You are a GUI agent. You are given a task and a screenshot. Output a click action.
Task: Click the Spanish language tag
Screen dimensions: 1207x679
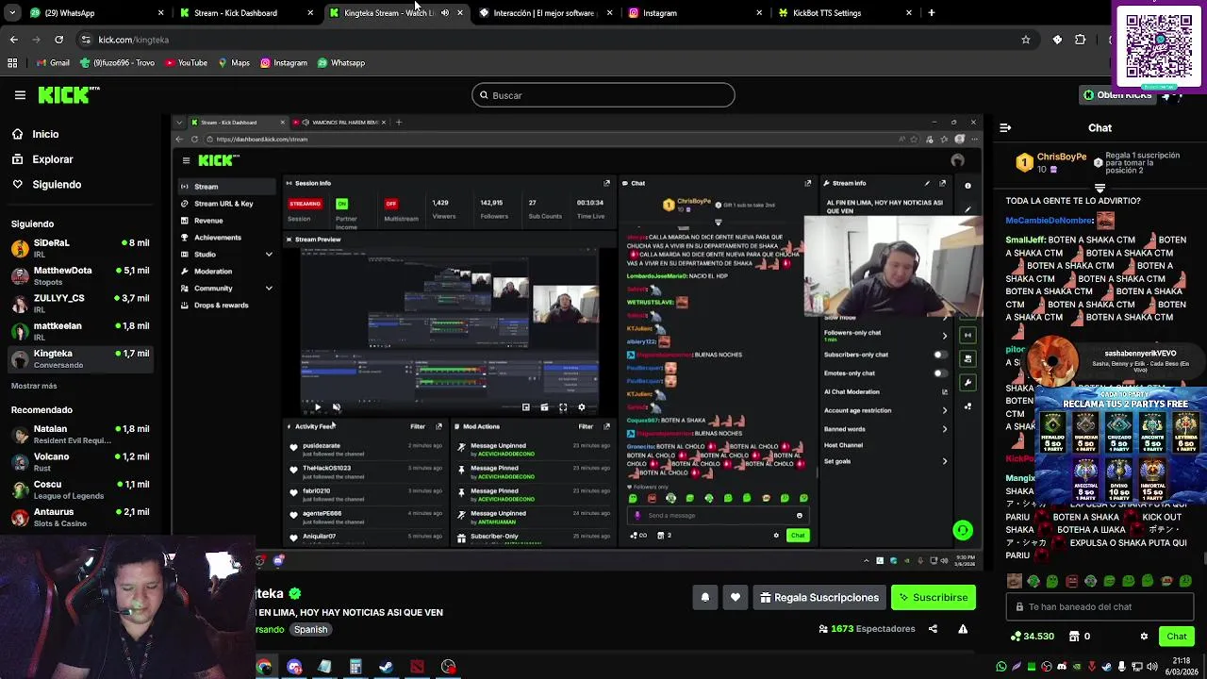310,630
